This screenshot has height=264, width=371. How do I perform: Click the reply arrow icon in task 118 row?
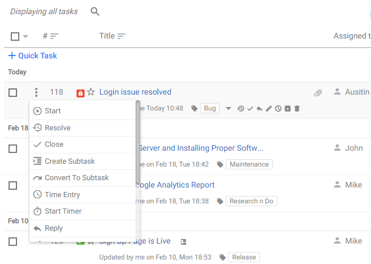click(x=259, y=108)
